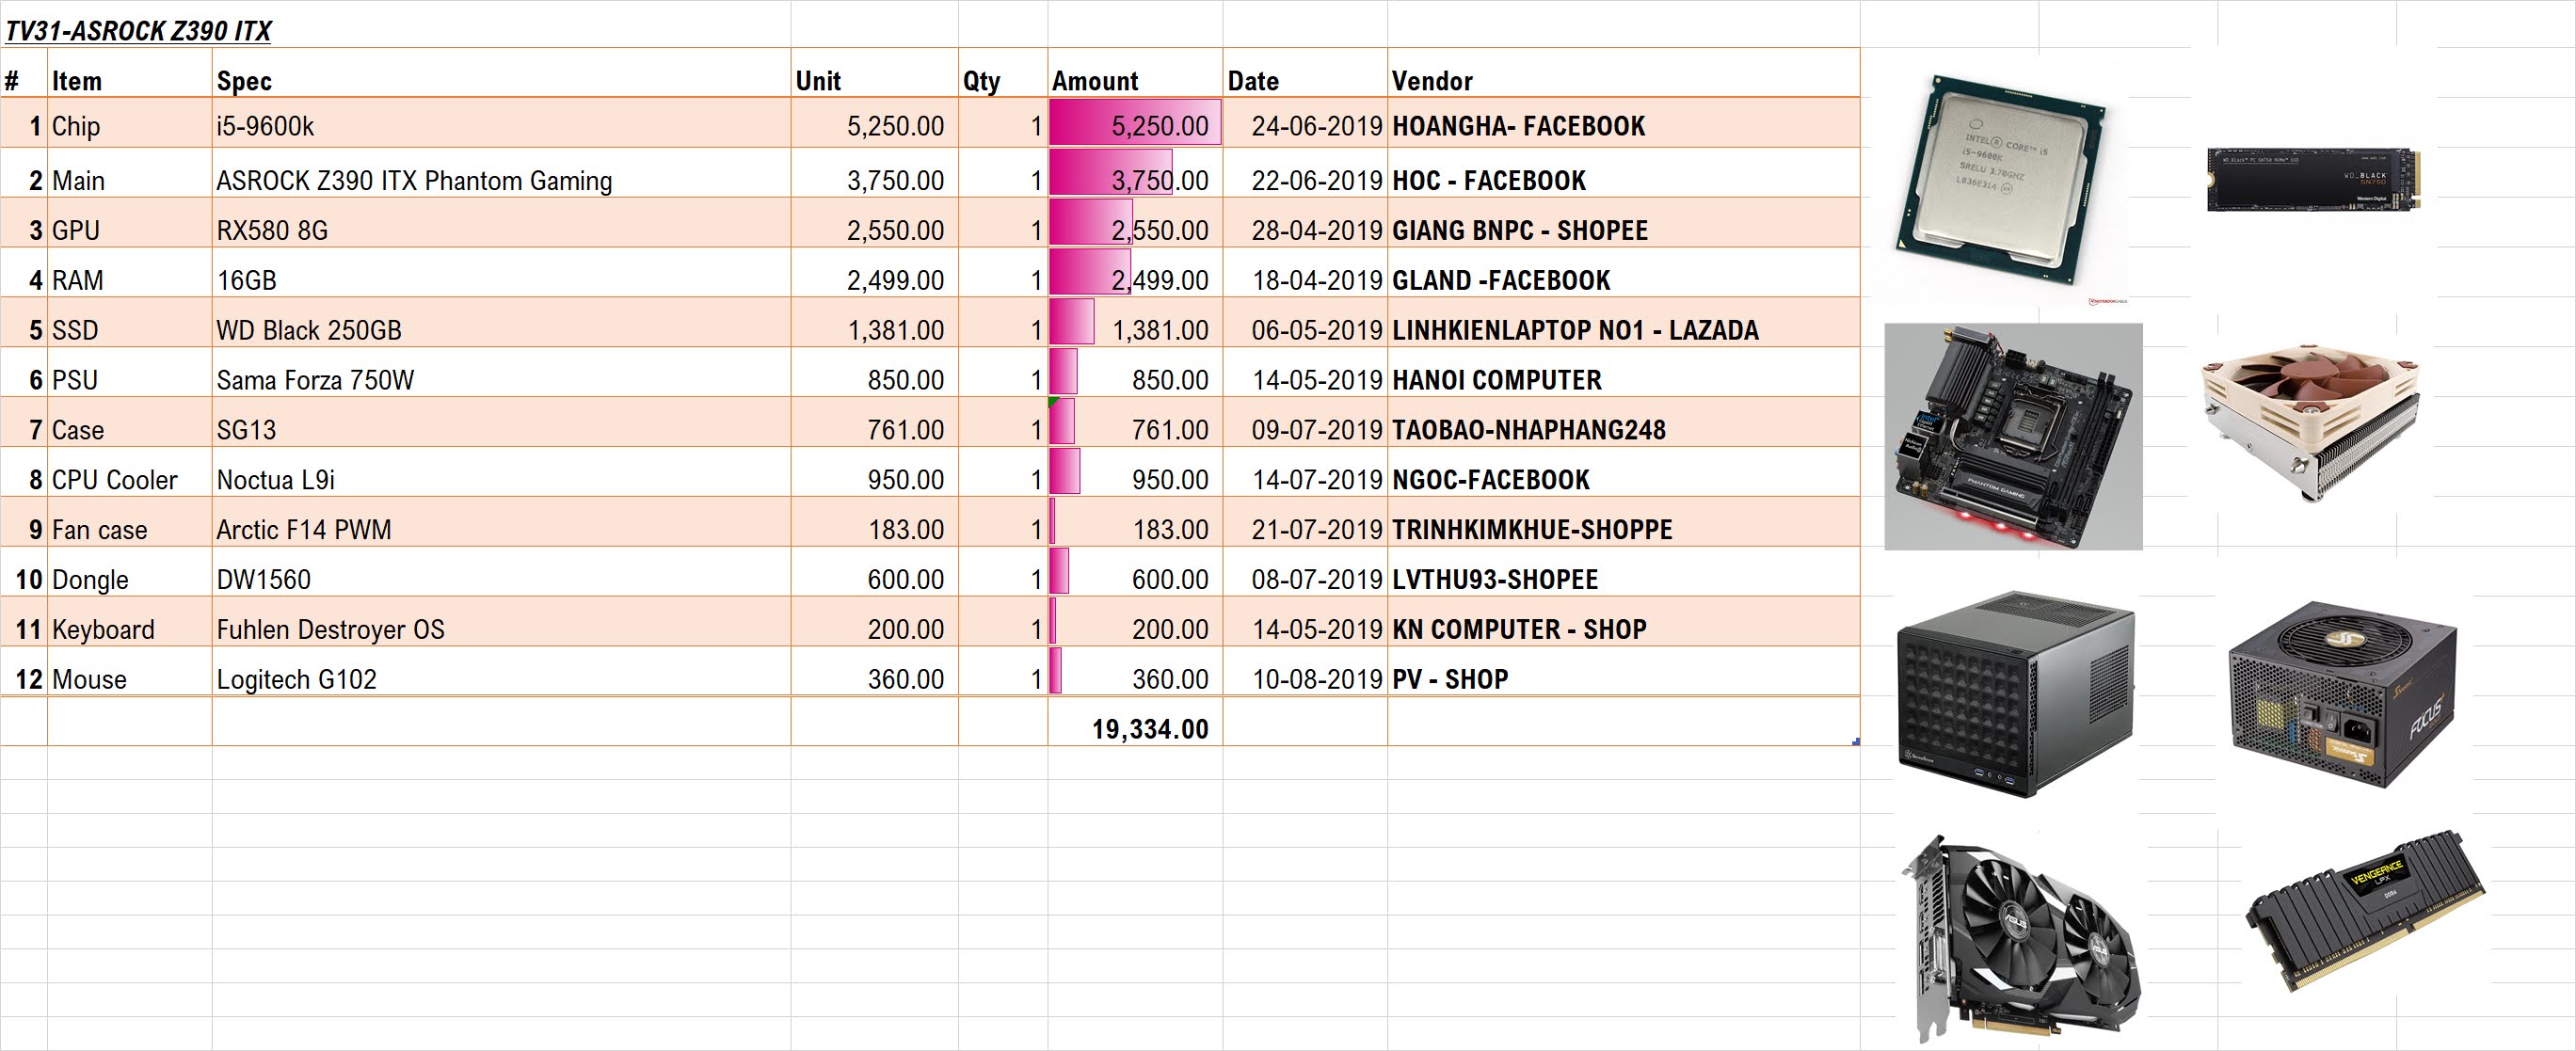Select the Mouse item cell
Image resolution: width=2576 pixels, height=1051 pixels.
pos(129,673)
